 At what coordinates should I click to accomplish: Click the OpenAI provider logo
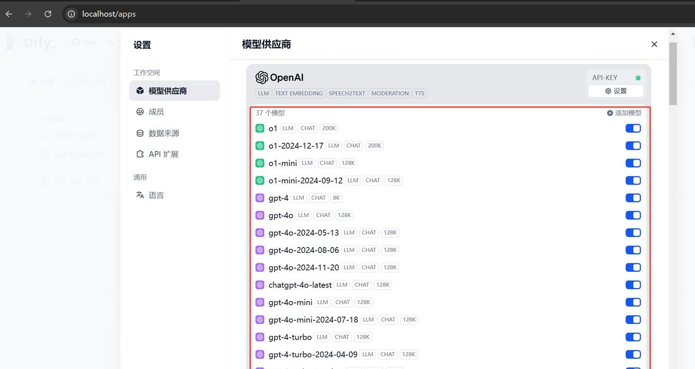(261, 77)
